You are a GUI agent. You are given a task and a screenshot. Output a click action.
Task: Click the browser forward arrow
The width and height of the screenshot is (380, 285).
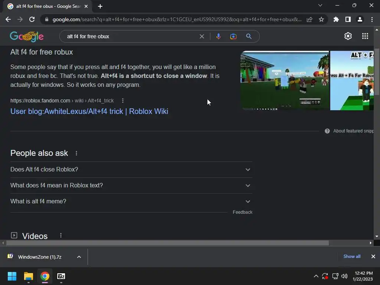click(20, 19)
